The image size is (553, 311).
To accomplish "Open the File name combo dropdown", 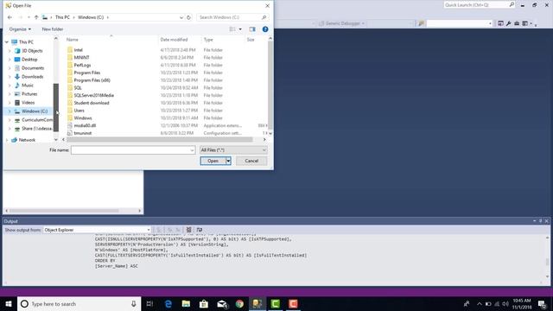I will (192, 150).
